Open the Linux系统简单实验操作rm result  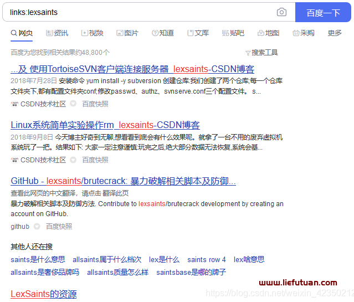pos(105,125)
